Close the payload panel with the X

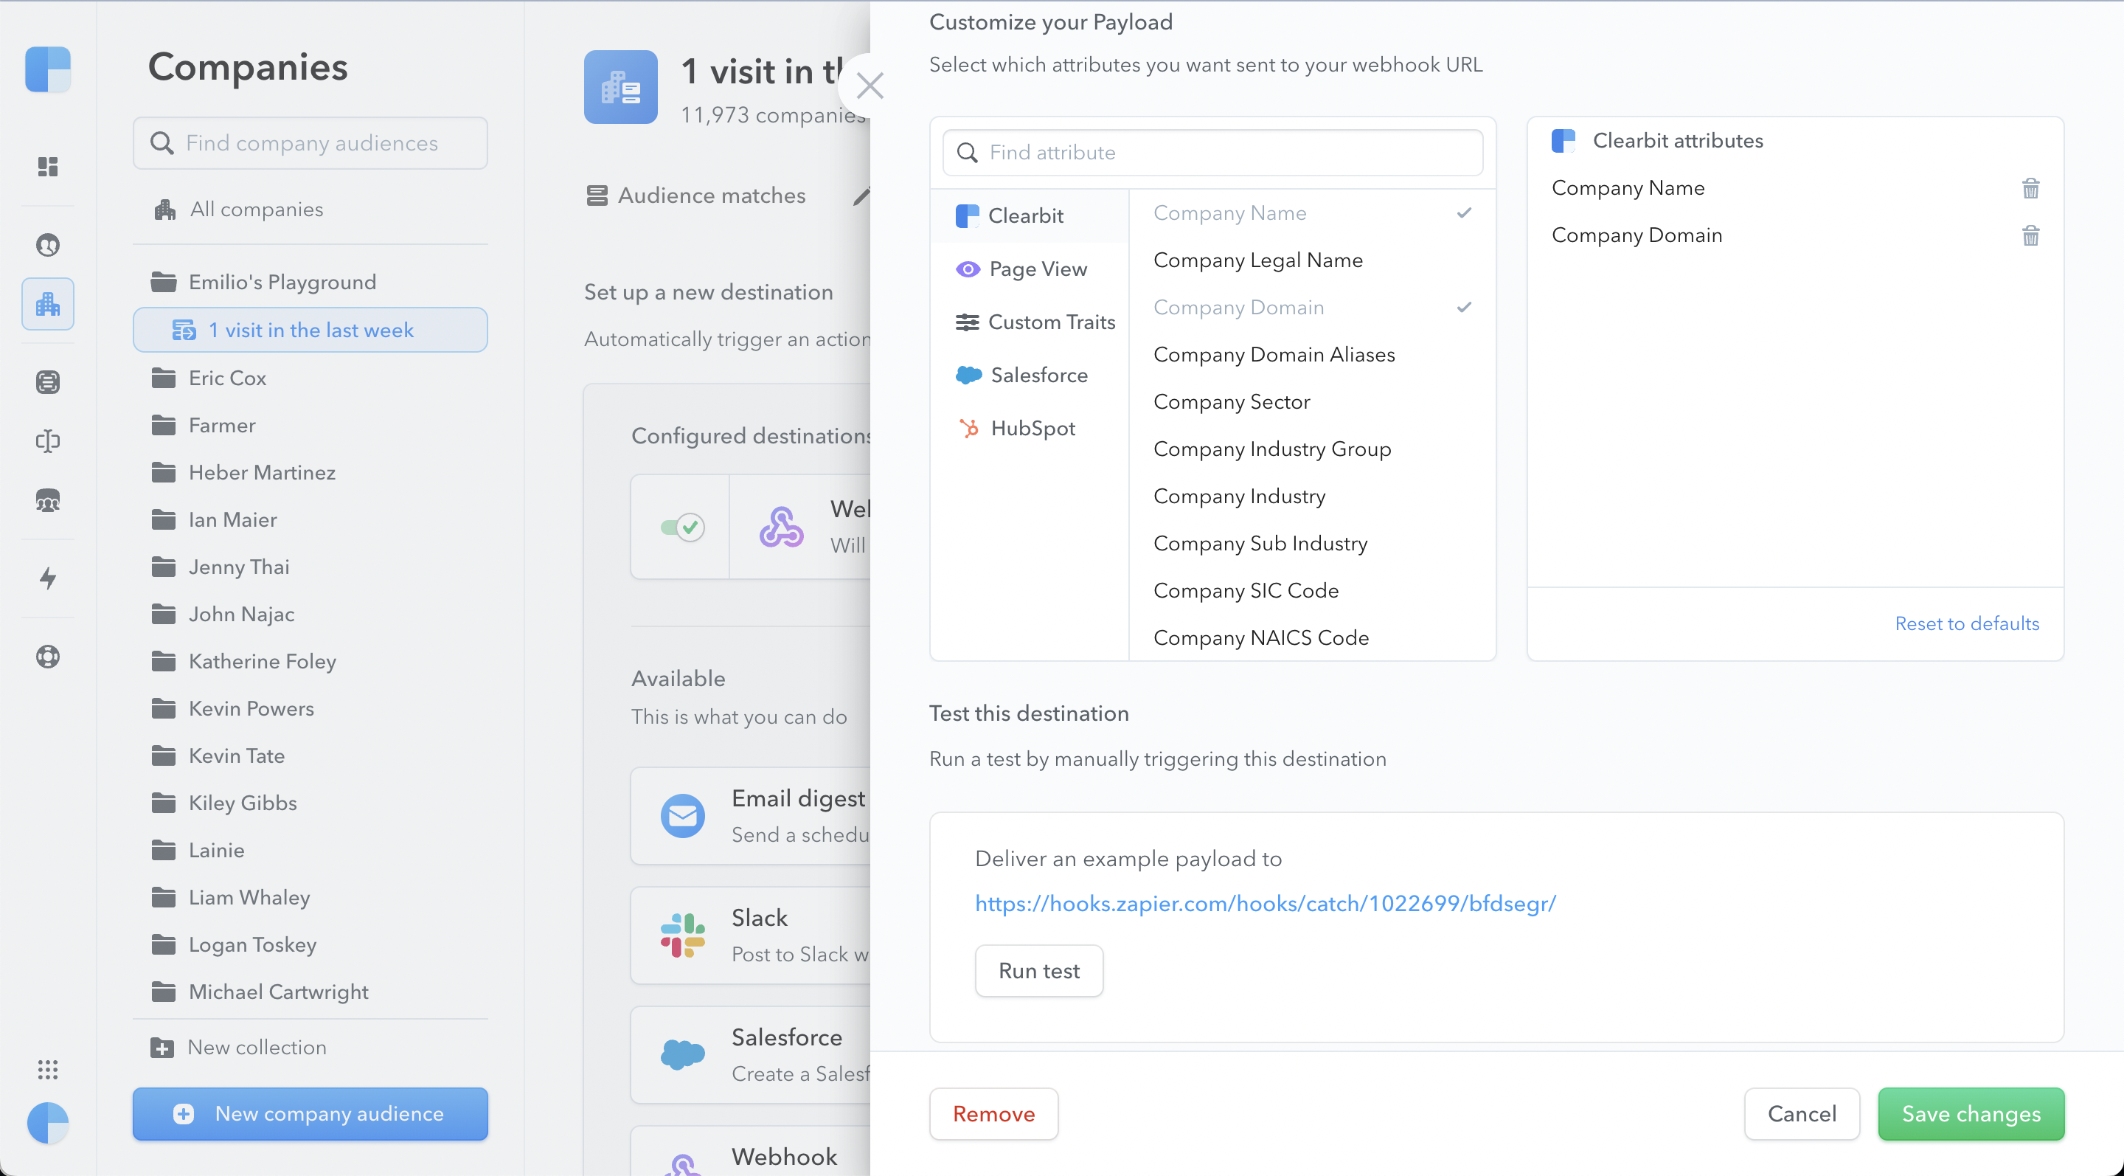point(870,85)
